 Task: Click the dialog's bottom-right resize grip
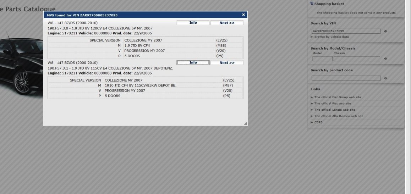(x=245, y=123)
